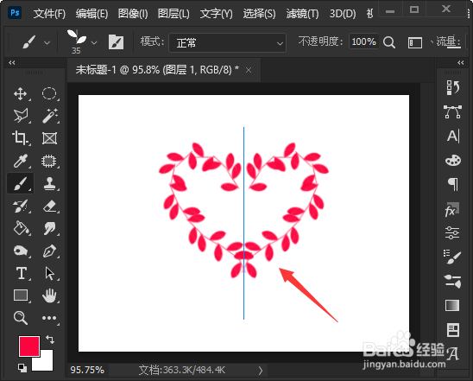Select the History Brush tool
The image size is (473, 381).
click(20, 206)
